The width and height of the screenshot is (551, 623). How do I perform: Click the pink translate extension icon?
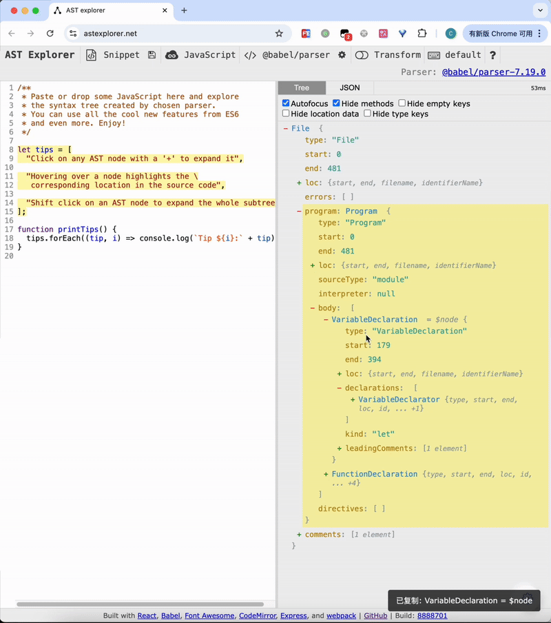383,33
